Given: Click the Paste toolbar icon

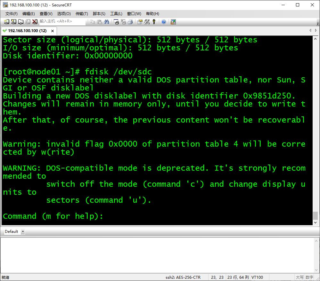Looking at the screenshot, I should [x=100, y=22].
